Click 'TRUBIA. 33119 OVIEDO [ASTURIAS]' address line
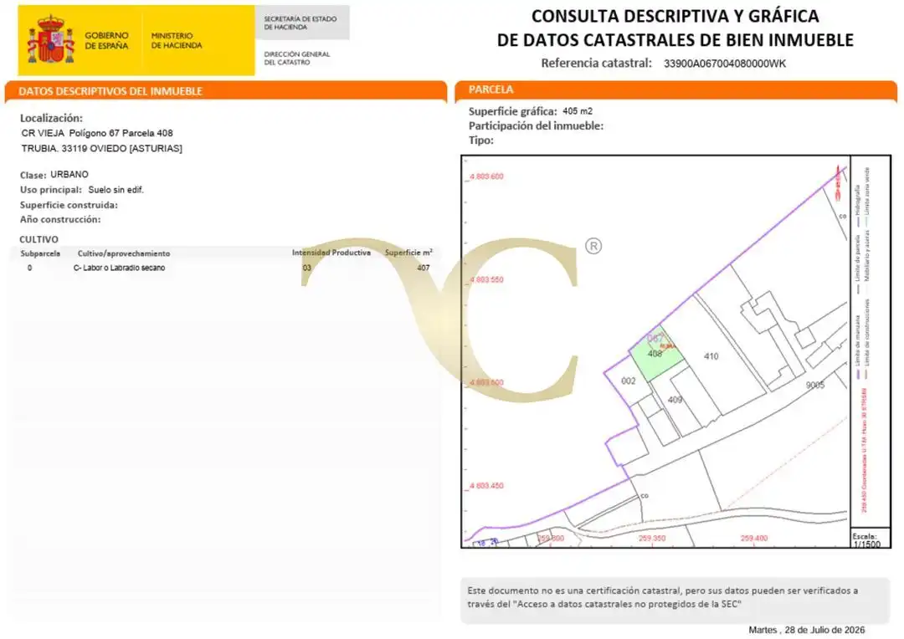The height and width of the screenshot is (639, 904). pos(101,149)
